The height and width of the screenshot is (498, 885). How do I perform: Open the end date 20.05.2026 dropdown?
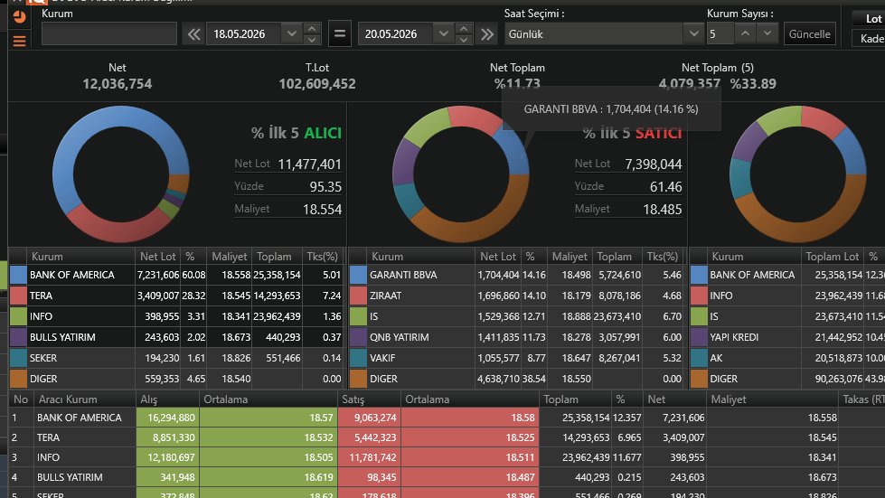tap(444, 33)
